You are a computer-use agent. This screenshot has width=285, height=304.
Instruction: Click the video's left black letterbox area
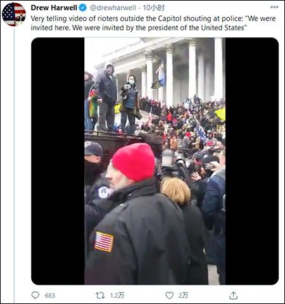coord(58,161)
